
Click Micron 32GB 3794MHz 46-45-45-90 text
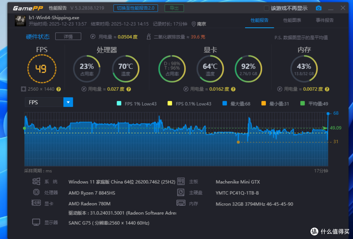[254, 204]
